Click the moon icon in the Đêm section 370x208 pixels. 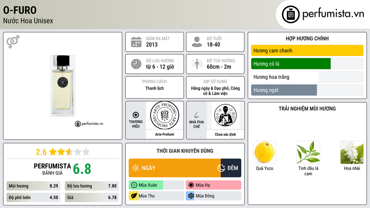click(x=221, y=168)
